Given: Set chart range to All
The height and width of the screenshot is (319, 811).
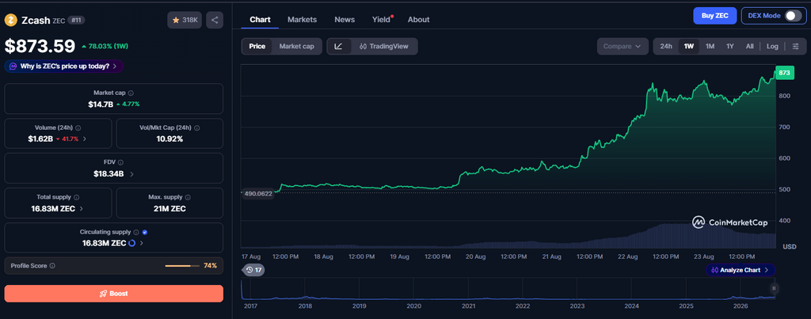Looking at the screenshot, I should click(x=749, y=46).
